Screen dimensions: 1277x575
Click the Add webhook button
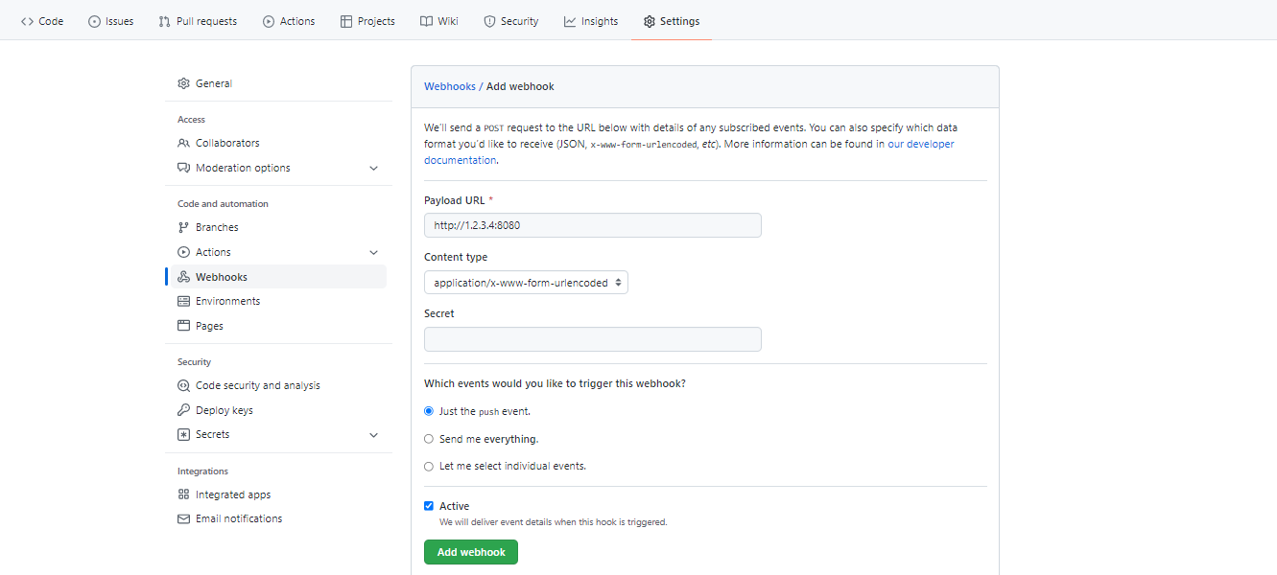tap(471, 552)
